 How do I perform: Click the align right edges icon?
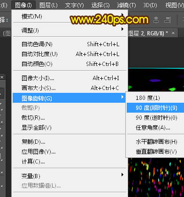point(167,20)
